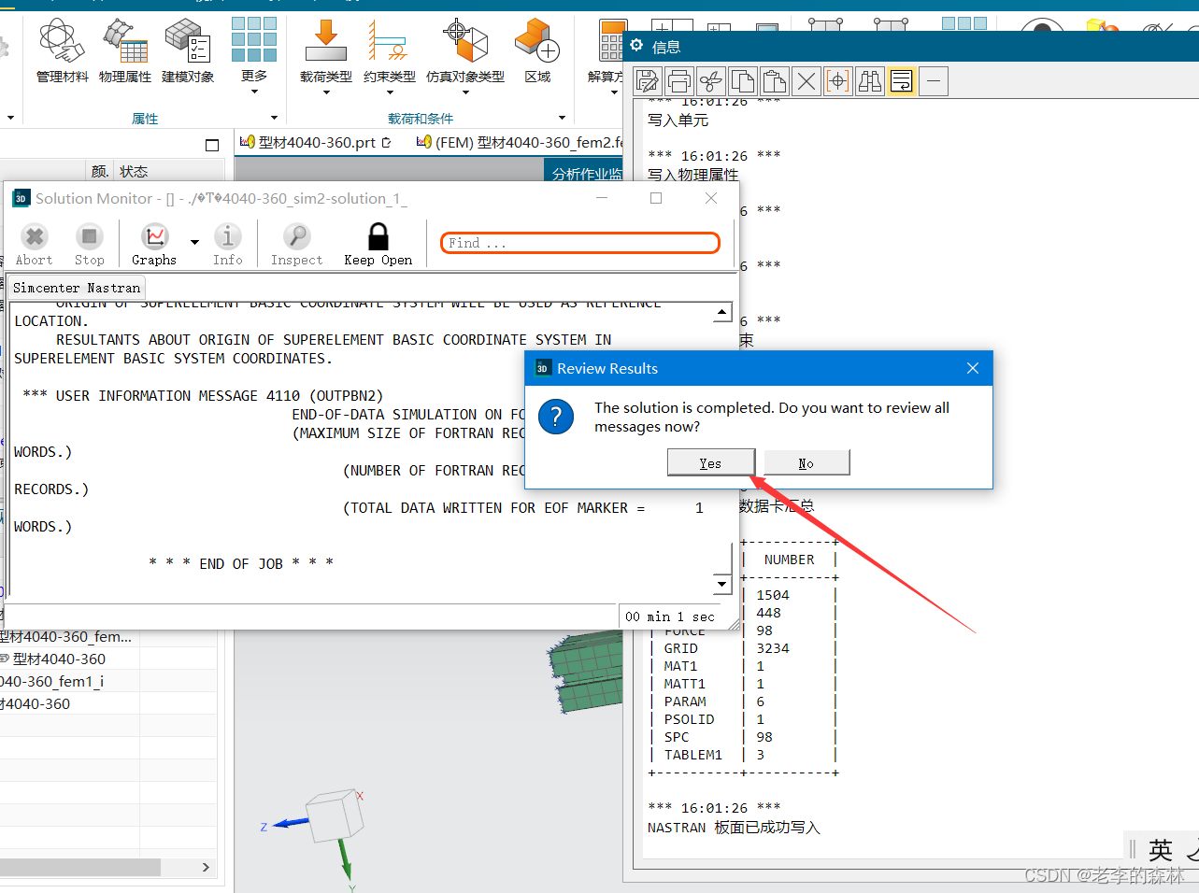This screenshot has height=893, width=1199.
Task: Click the bracketed target icon in 信息 toolbar
Action: [838, 81]
